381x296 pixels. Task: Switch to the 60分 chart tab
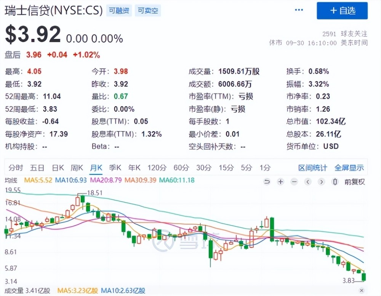181,168
